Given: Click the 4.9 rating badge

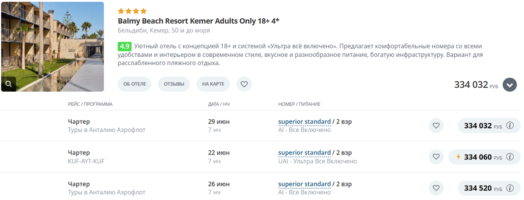Looking at the screenshot, I should 124,46.
